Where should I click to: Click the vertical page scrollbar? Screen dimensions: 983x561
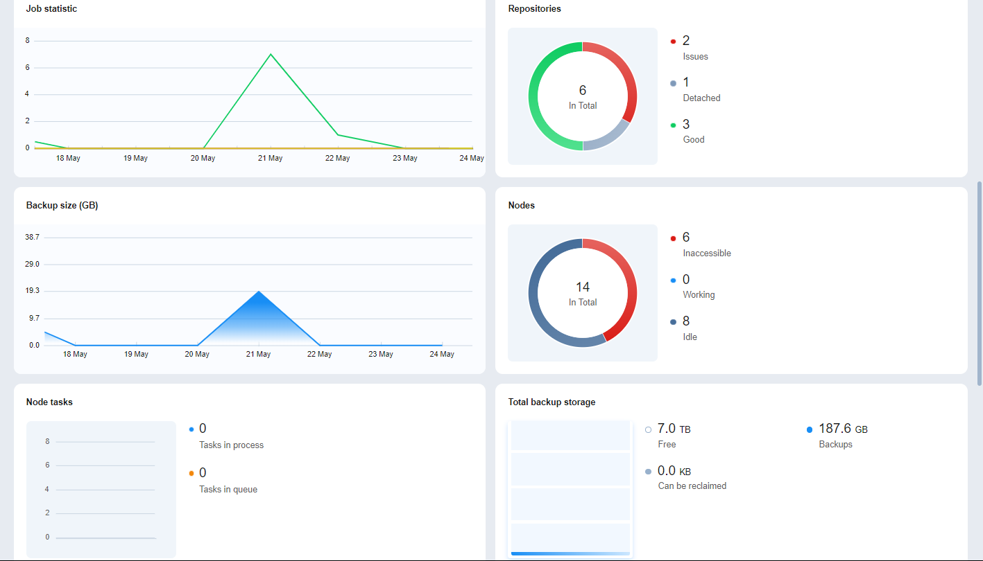coord(980,284)
